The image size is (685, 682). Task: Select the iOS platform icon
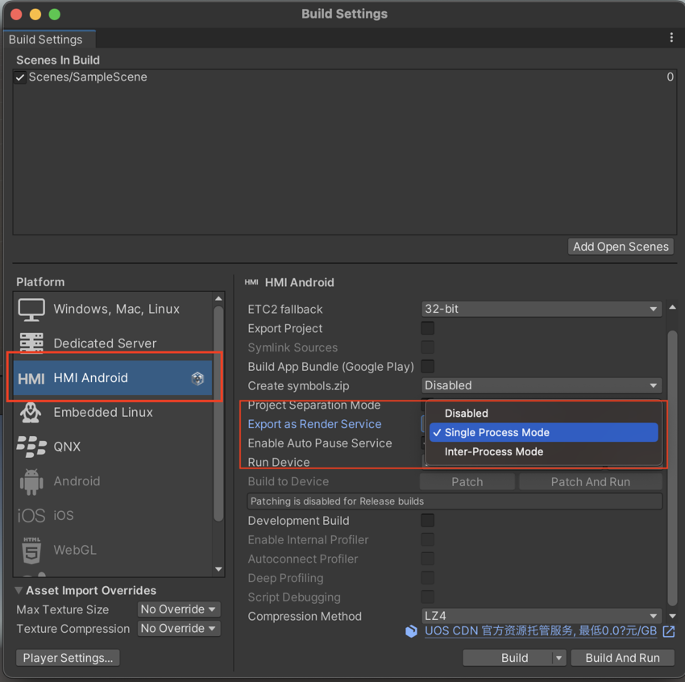pos(31,515)
